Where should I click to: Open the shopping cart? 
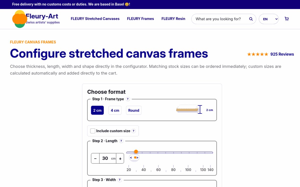point(287,19)
